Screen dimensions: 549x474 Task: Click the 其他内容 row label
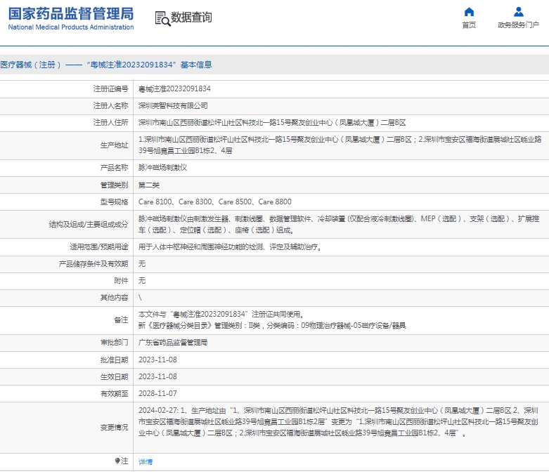[x=114, y=297]
